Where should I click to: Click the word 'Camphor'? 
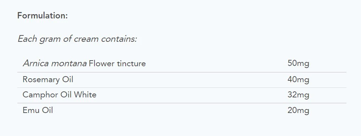[40, 95]
